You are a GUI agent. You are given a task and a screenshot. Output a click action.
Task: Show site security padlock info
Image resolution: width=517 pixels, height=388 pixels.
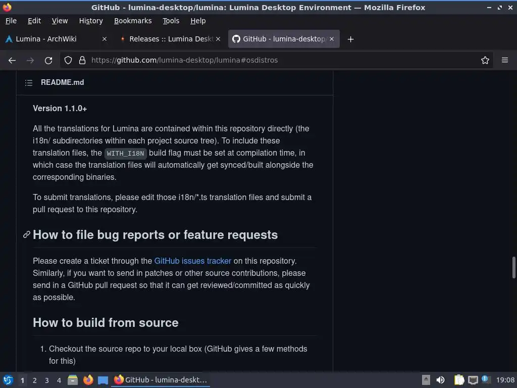(x=82, y=61)
